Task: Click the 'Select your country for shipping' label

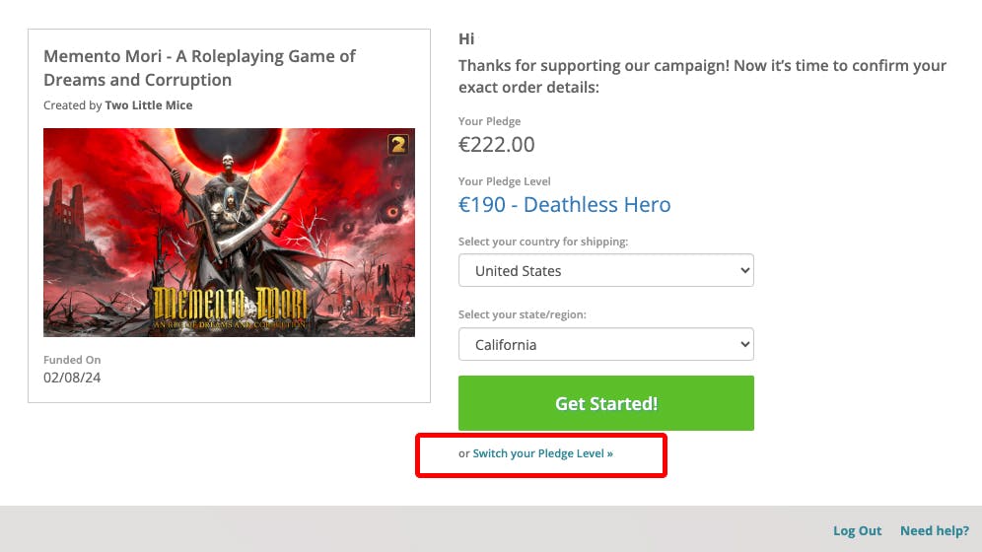Action: (x=543, y=241)
